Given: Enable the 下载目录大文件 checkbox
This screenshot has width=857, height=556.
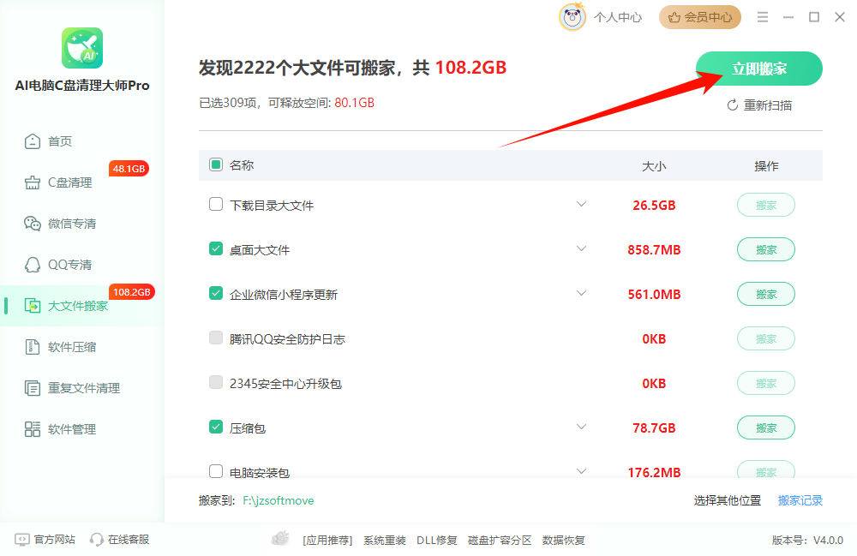Looking at the screenshot, I should (215, 205).
